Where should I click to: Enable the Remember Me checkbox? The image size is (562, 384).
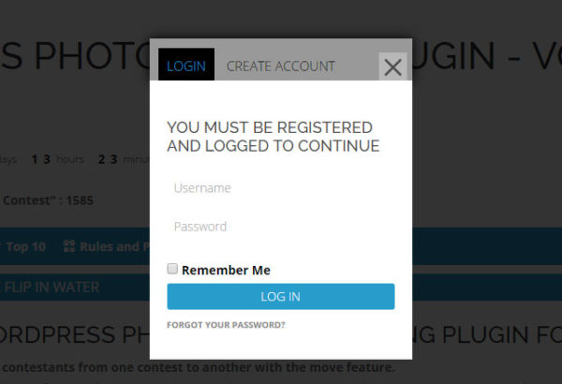[x=172, y=269]
